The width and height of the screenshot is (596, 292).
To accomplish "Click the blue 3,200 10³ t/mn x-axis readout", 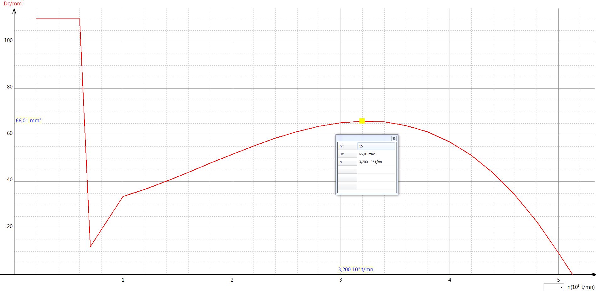I will click(356, 269).
